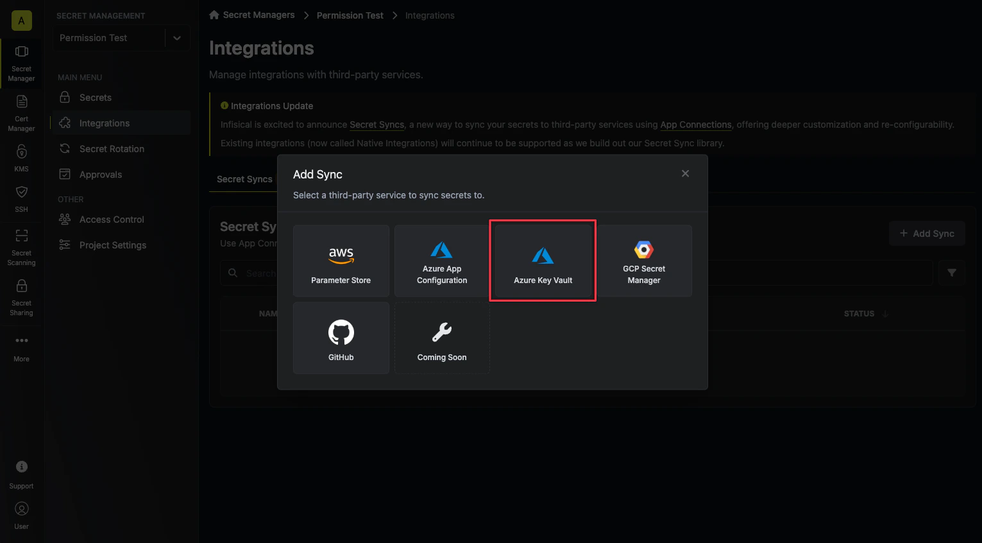Open the Support info icon

(22, 467)
